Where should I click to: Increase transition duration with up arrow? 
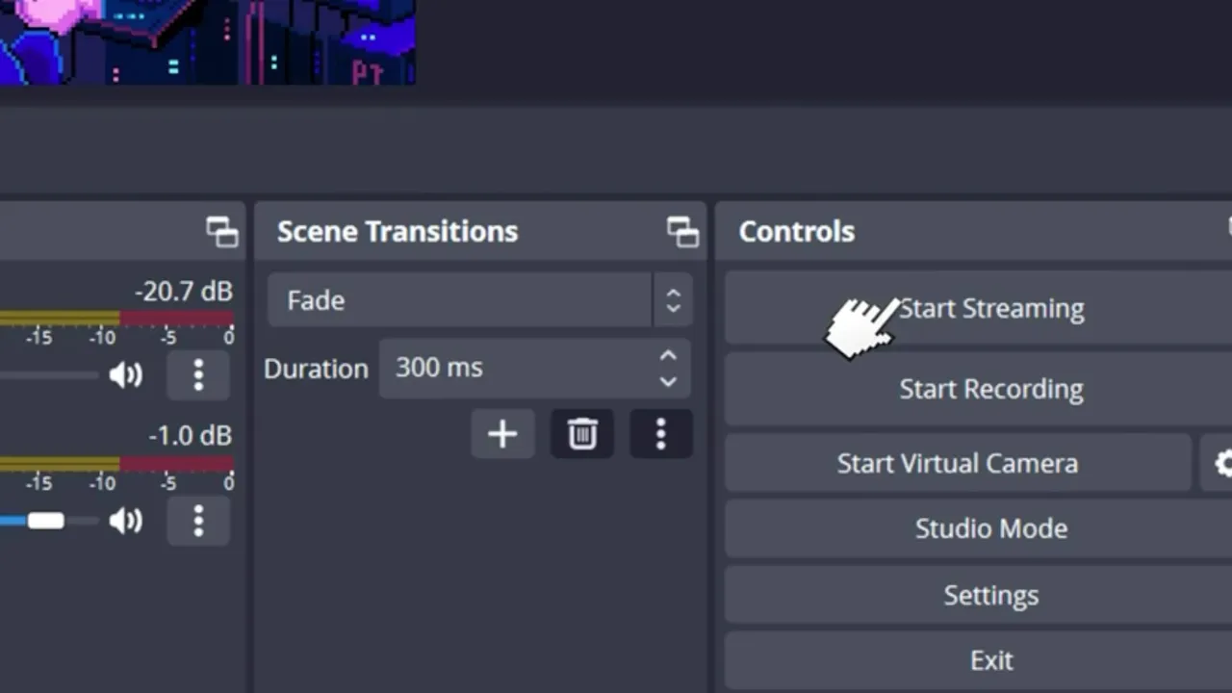(x=668, y=356)
